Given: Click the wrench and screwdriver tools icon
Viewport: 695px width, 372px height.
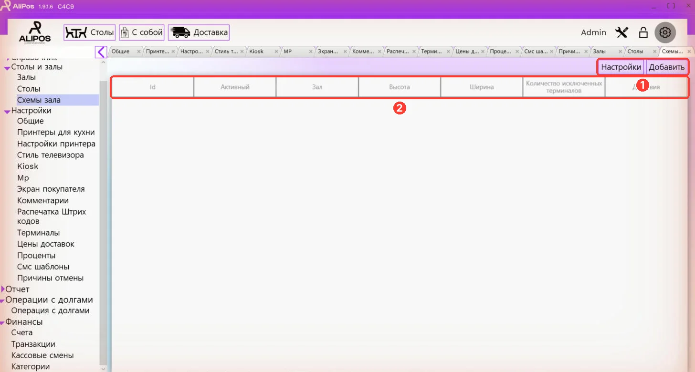Looking at the screenshot, I should (x=622, y=32).
